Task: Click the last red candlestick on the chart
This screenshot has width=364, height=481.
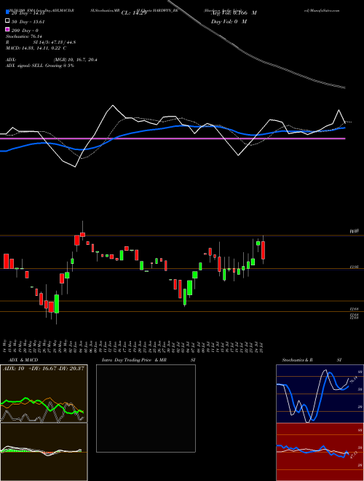Action: pos(264,250)
